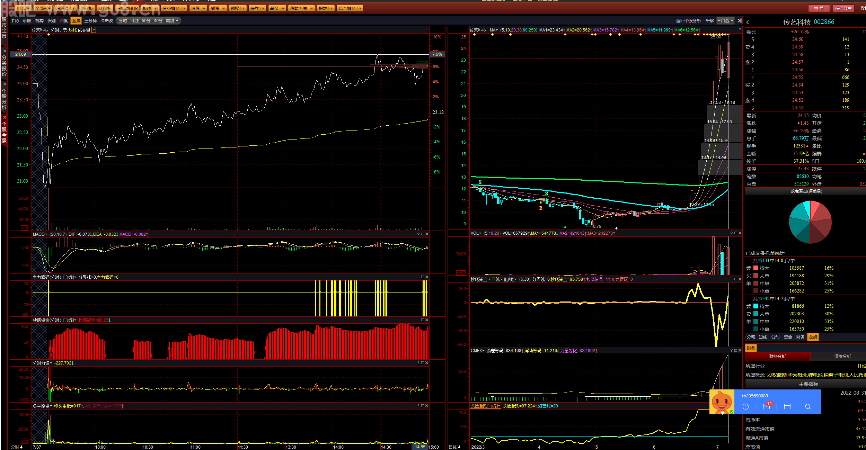
Task: Maximize the 抄底资金（日线）panel
Action: [x=736, y=279]
